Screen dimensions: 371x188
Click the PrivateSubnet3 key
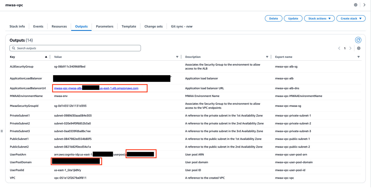[x=20, y=131]
